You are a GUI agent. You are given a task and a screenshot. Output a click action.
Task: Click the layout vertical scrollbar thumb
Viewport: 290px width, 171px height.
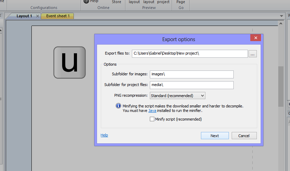click(x=281, y=86)
